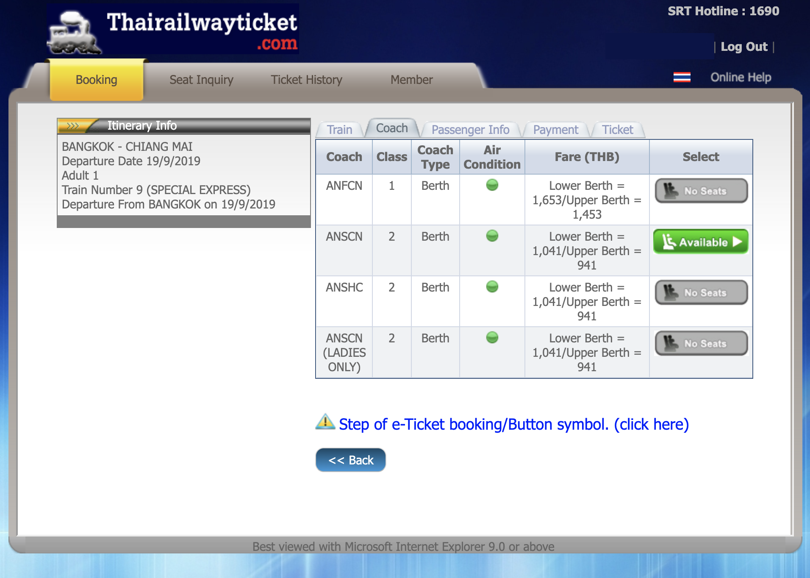Viewport: 810px width, 578px height.
Task: Log out of the account
Action: [x=744, y=47]
